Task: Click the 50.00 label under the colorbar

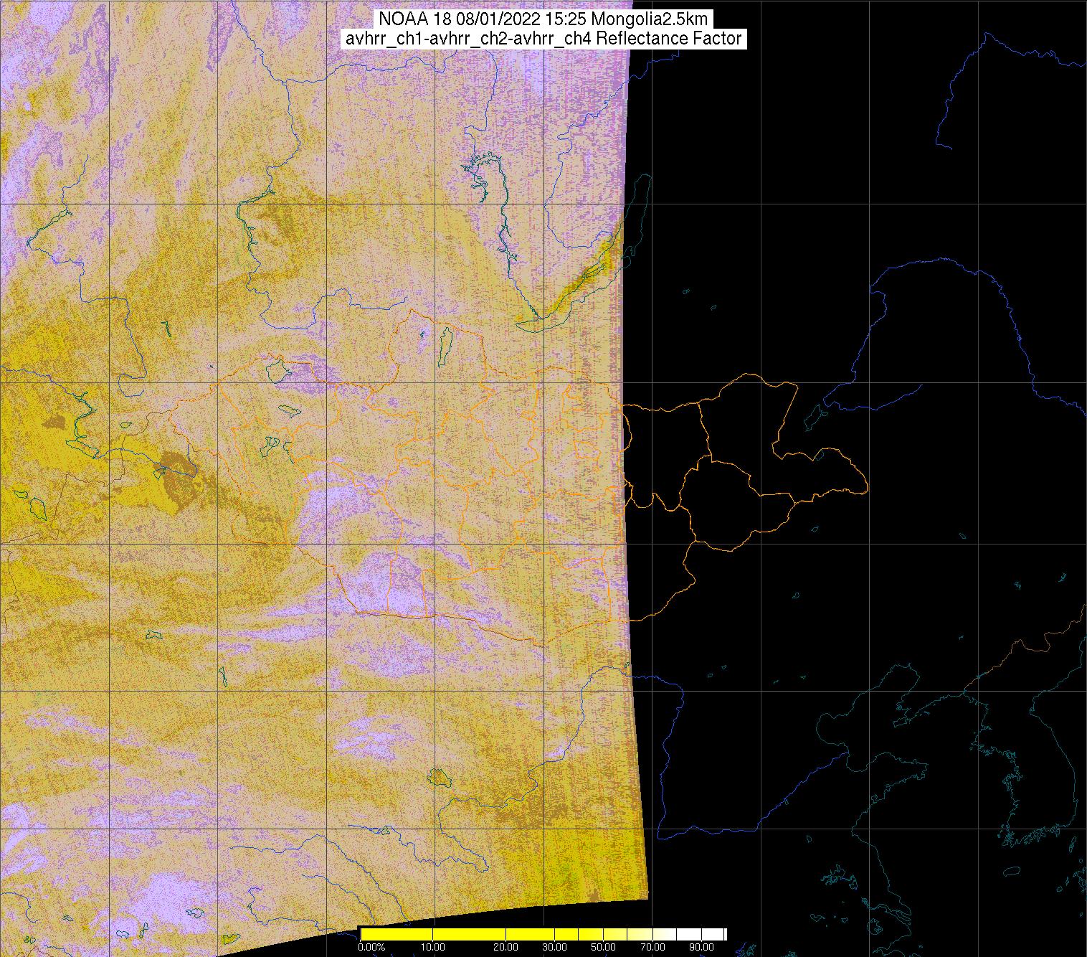Action: pos(604,947)
